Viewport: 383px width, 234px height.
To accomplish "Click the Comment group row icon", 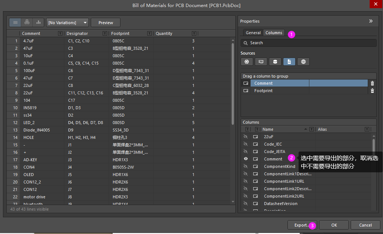I will (x=246, y=83).
